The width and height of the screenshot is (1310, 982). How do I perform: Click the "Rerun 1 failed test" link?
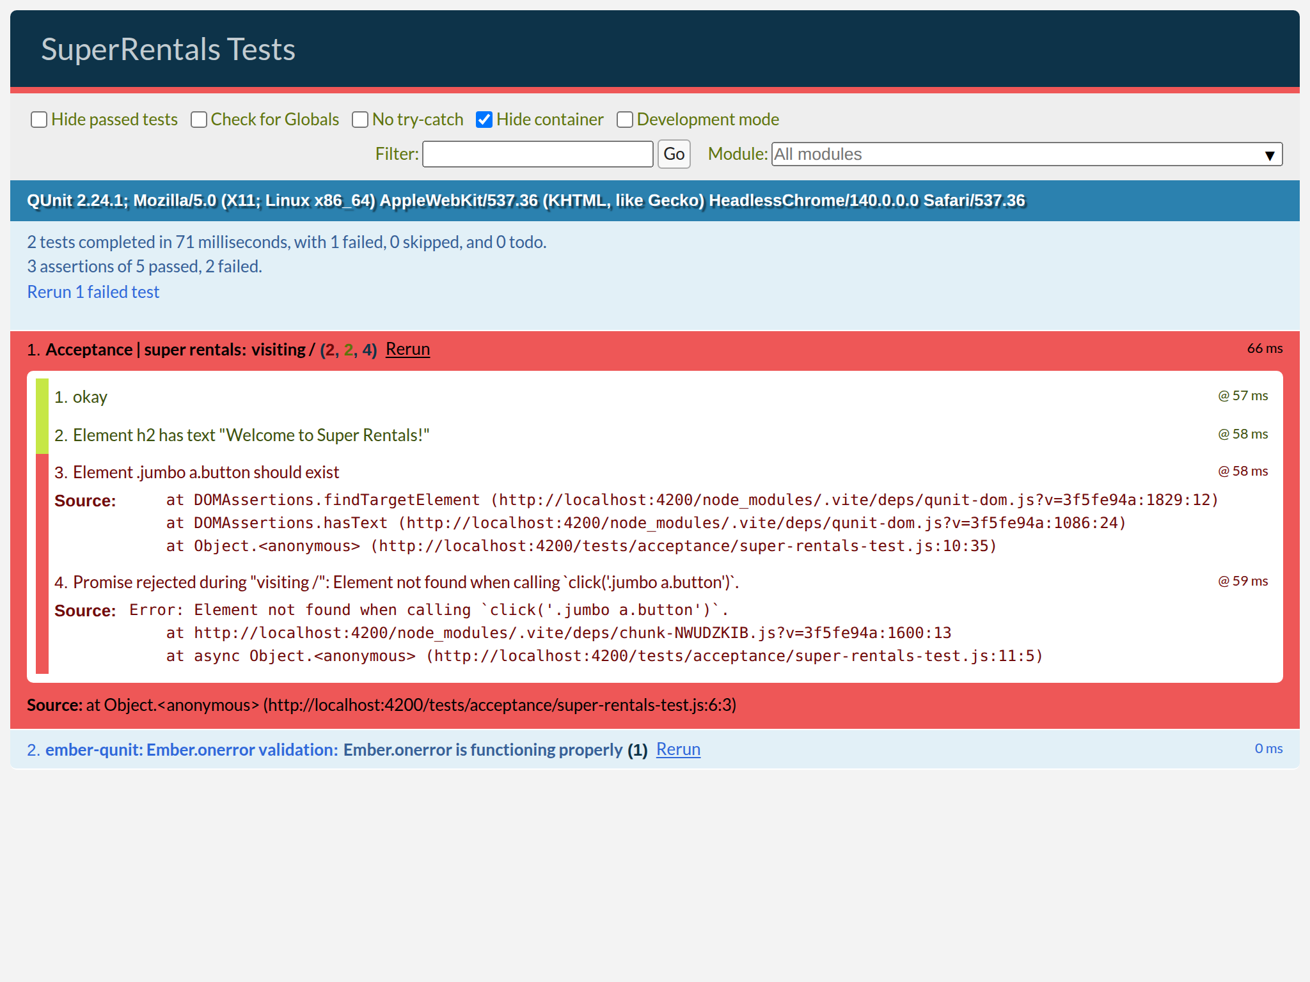point(93,292)
